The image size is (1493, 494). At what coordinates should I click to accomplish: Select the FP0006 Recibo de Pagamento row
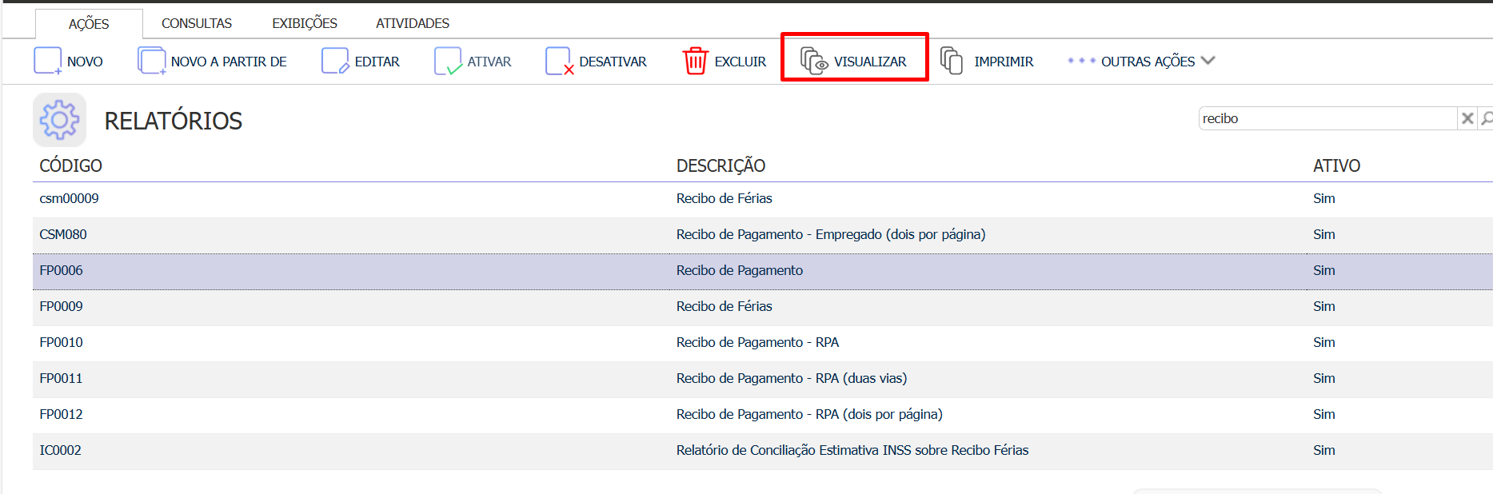tap(740, 270)
